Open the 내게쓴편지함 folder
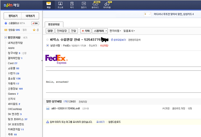 pyautogui.click(x=15, y=43)
